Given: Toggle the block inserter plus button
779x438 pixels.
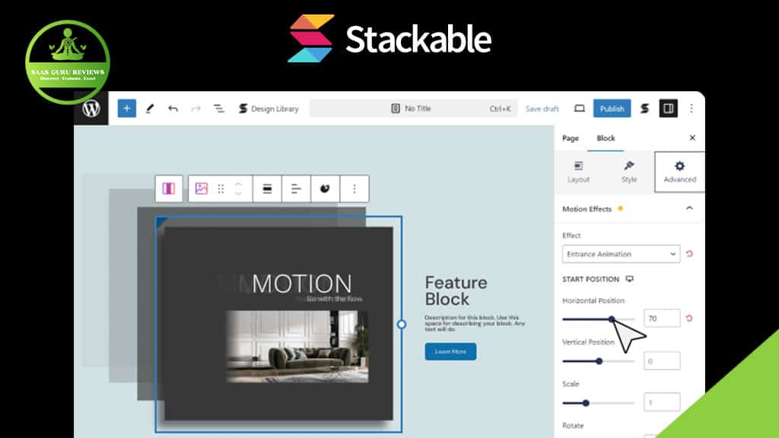Looking at the screenshot, I should [x=127, y=108].
